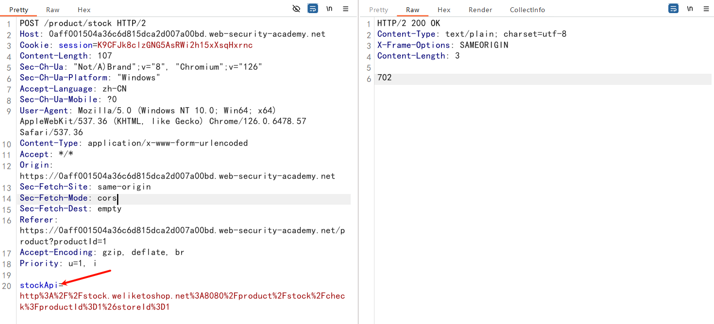Image resolution: width=714 pixels, height=324 pixels.
Task: Toggle the request's hide-hidden-characters eye icon
Action: coord(296,9)
